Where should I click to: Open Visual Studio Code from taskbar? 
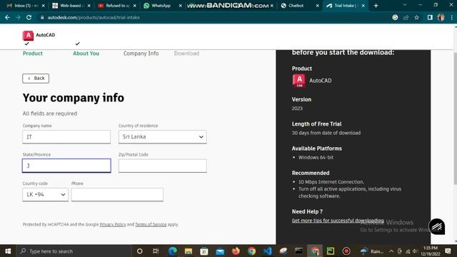coord(267,251)
